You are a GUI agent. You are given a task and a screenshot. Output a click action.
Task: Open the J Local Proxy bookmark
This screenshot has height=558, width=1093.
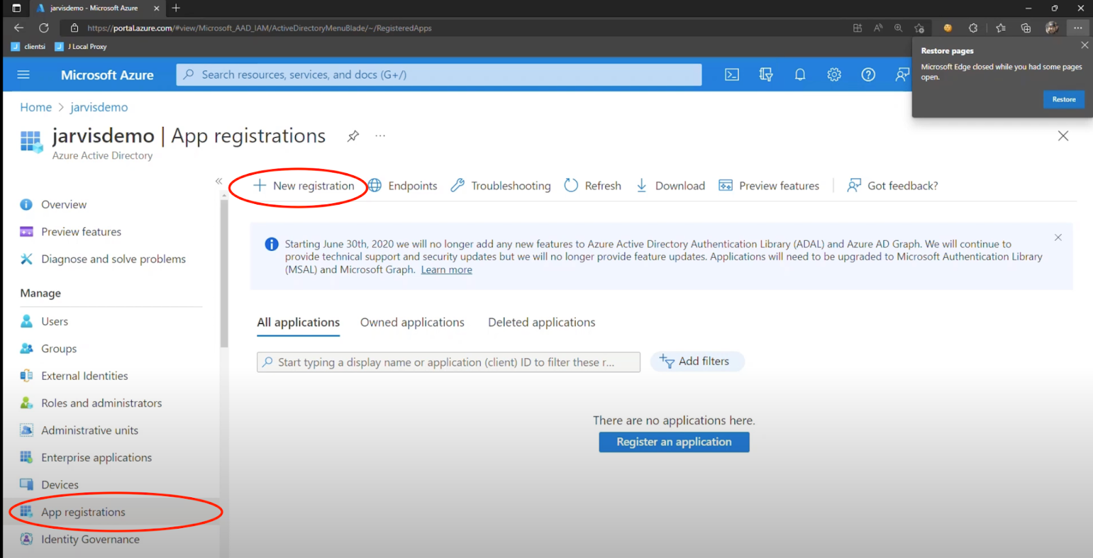(x=81, y=46)
